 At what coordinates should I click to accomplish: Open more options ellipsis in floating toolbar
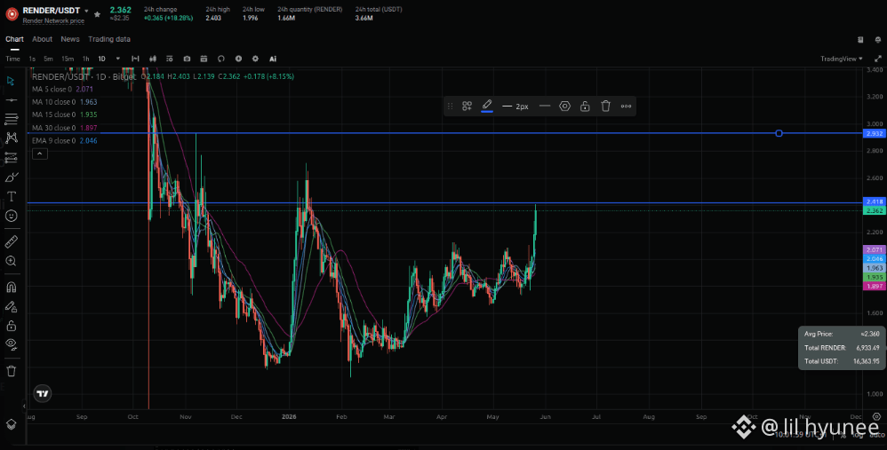tap(626, 107)
